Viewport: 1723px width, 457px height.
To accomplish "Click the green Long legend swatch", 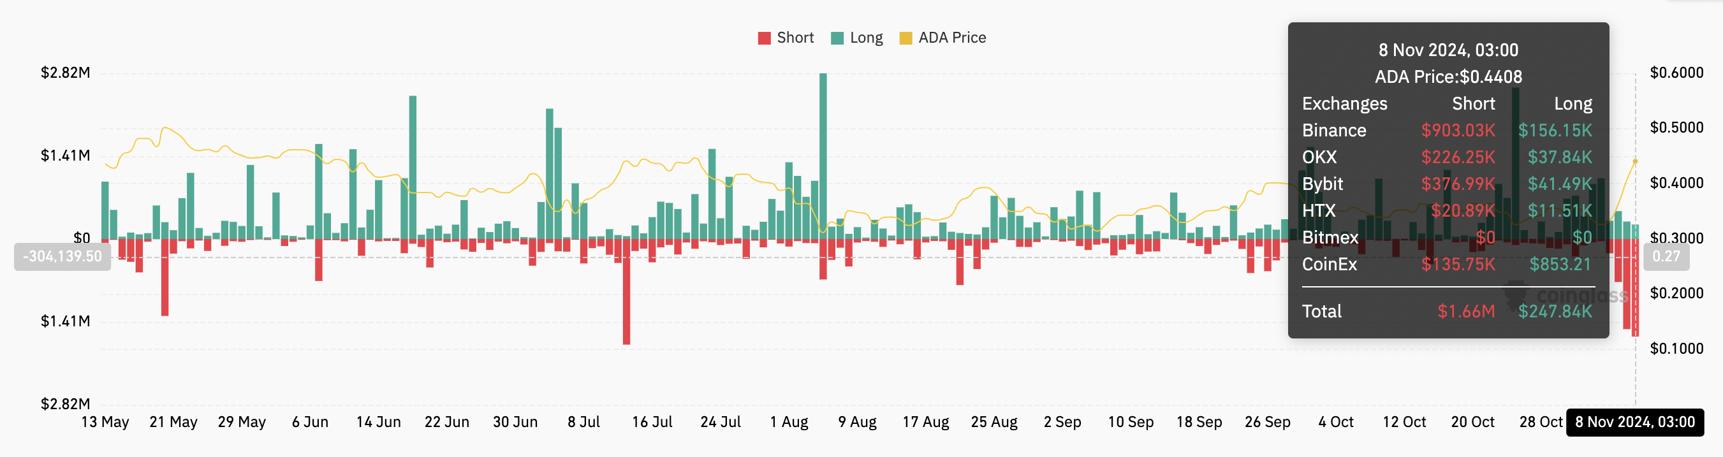I will [837, 38].
